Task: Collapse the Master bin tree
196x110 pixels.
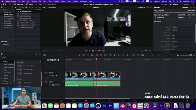Action: click(2, 10)
